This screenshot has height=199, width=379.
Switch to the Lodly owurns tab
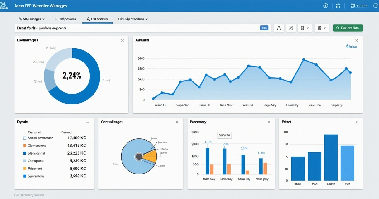(65, 19)
